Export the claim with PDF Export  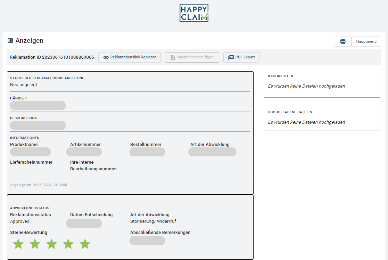(241, 57)
